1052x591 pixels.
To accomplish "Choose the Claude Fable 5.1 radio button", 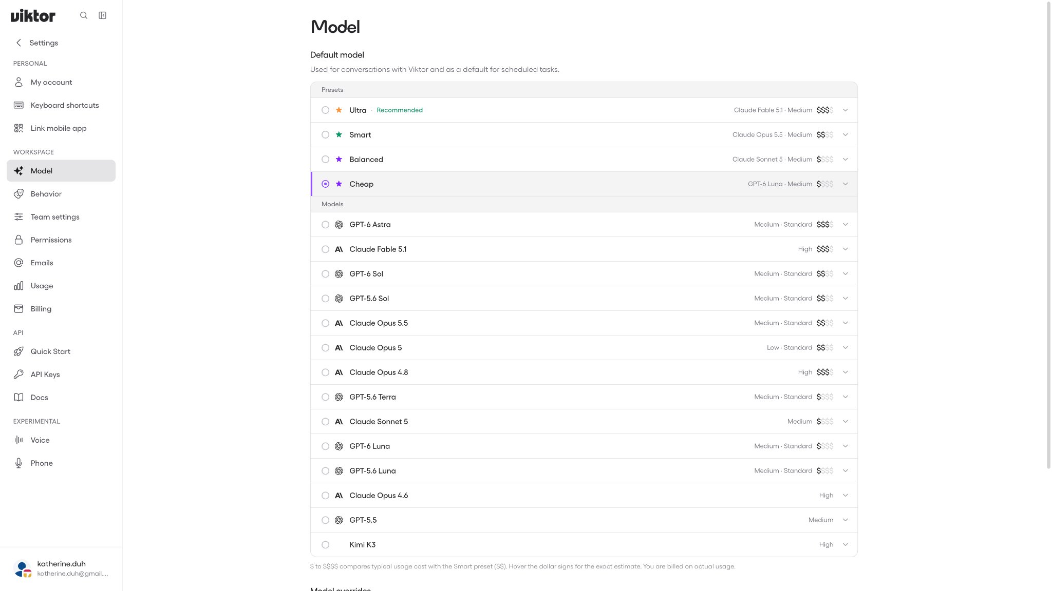I will click(326, 249).
